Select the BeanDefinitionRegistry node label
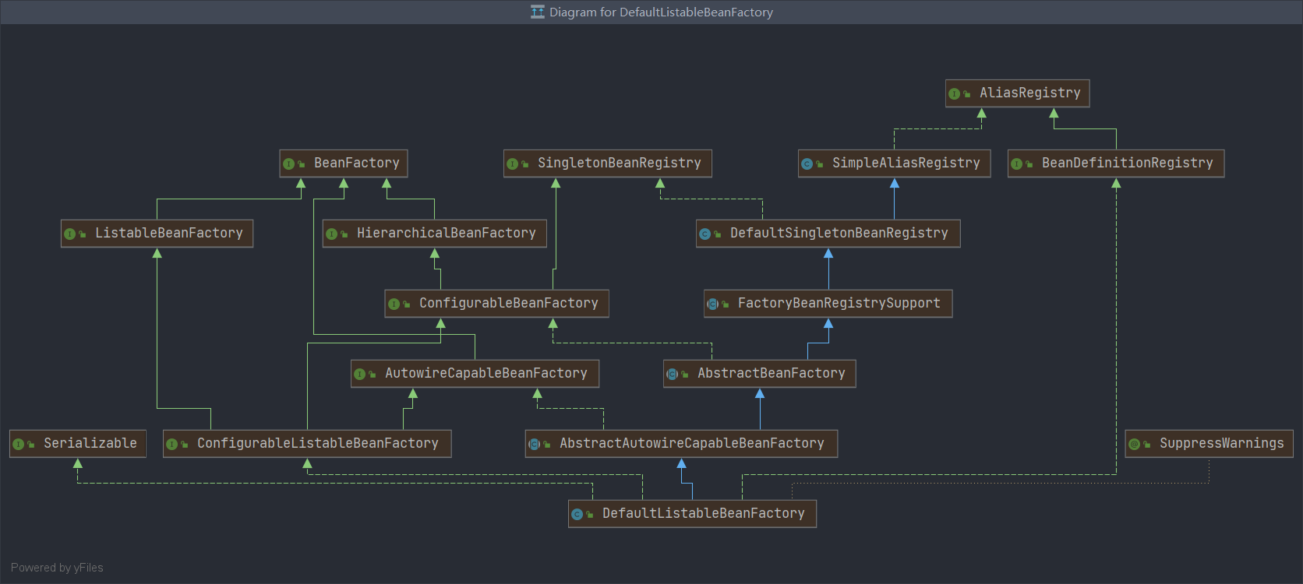 [1127, 163]
